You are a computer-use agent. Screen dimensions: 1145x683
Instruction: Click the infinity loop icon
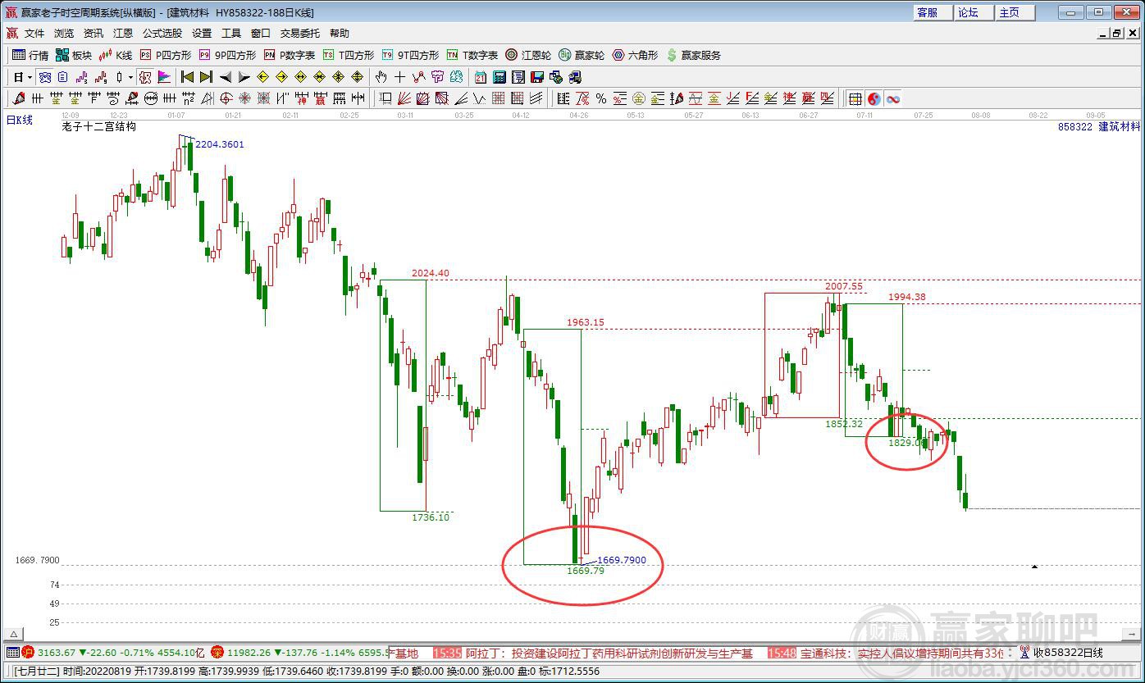coord(893,98)
